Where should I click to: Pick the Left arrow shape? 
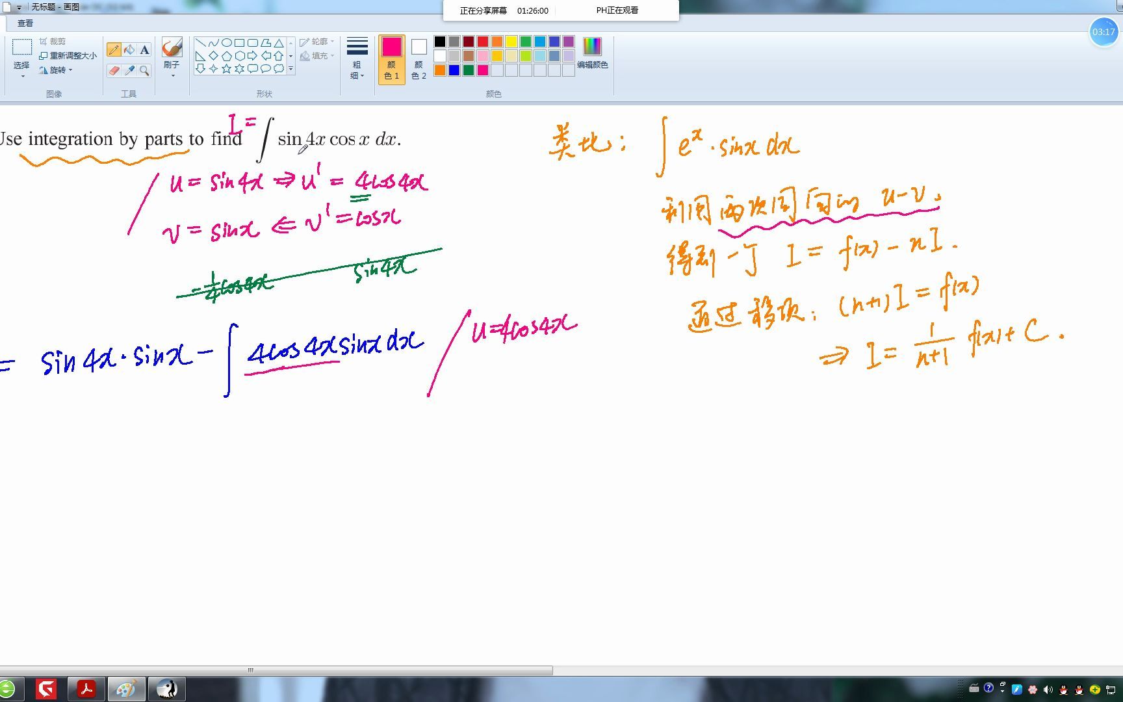(265, 56)
